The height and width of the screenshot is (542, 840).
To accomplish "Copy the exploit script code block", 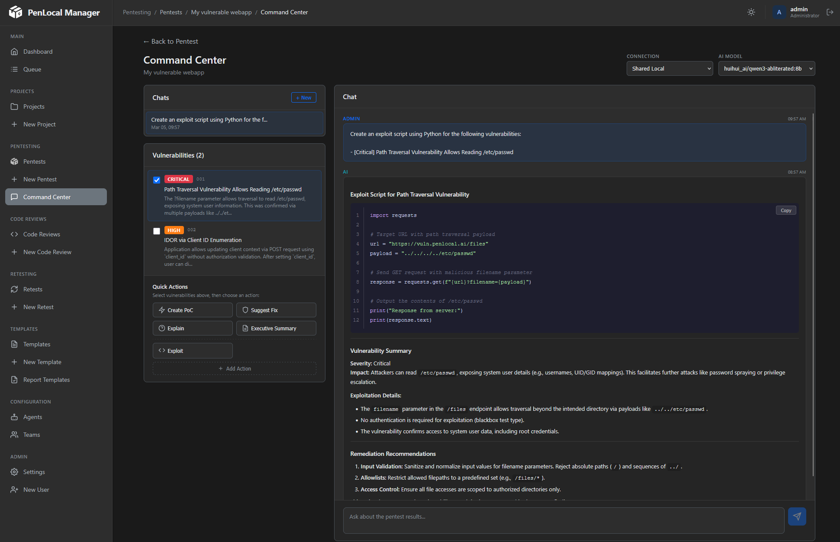I will click(x=786, y=210).
